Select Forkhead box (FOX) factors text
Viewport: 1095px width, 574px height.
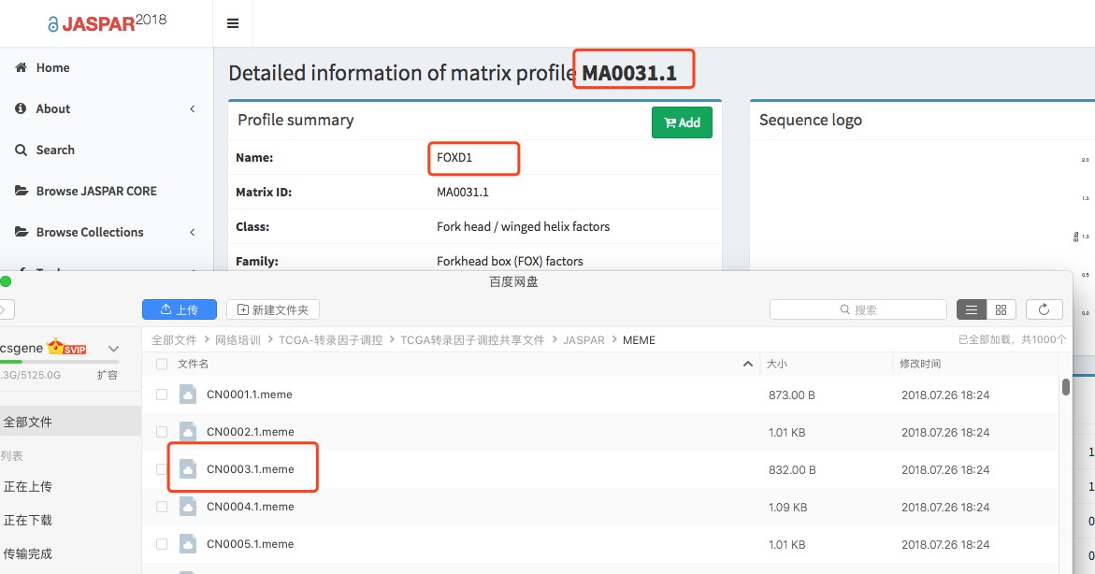[510, 261]
